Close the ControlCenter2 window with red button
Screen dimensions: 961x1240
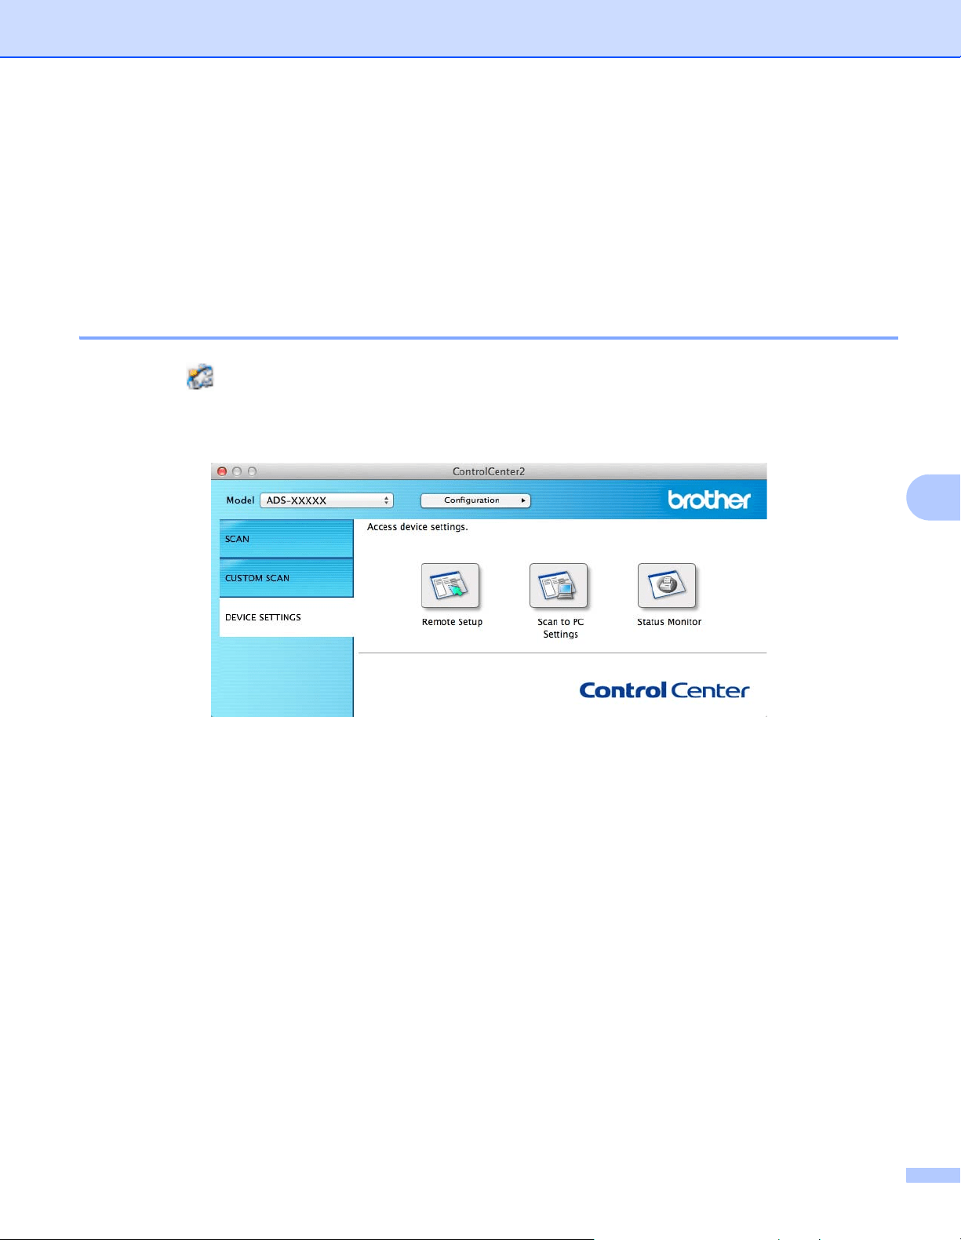(x=222, y=471)
